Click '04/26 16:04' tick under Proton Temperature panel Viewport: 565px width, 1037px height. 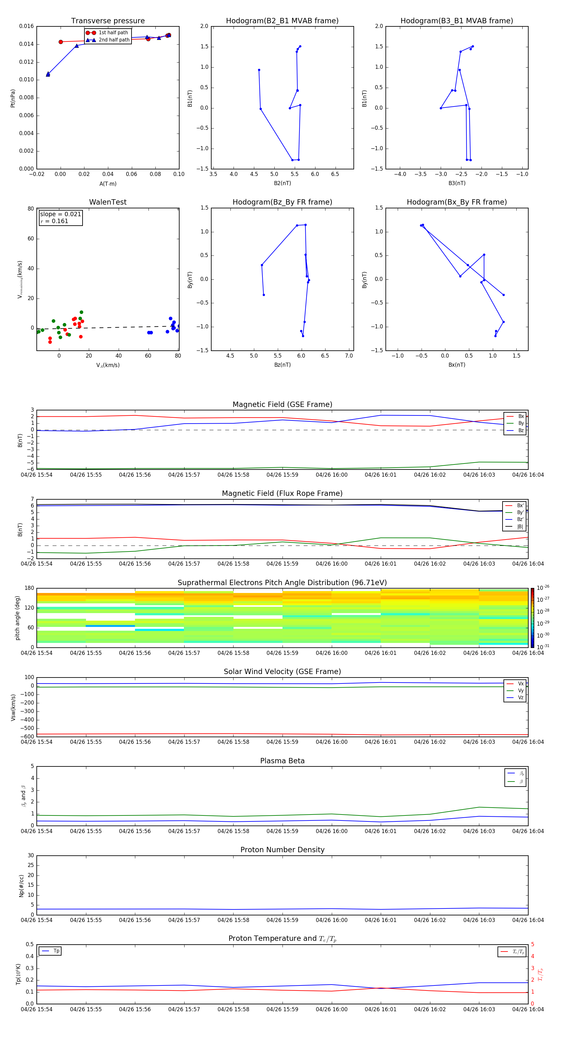(x=528, y=1009)
